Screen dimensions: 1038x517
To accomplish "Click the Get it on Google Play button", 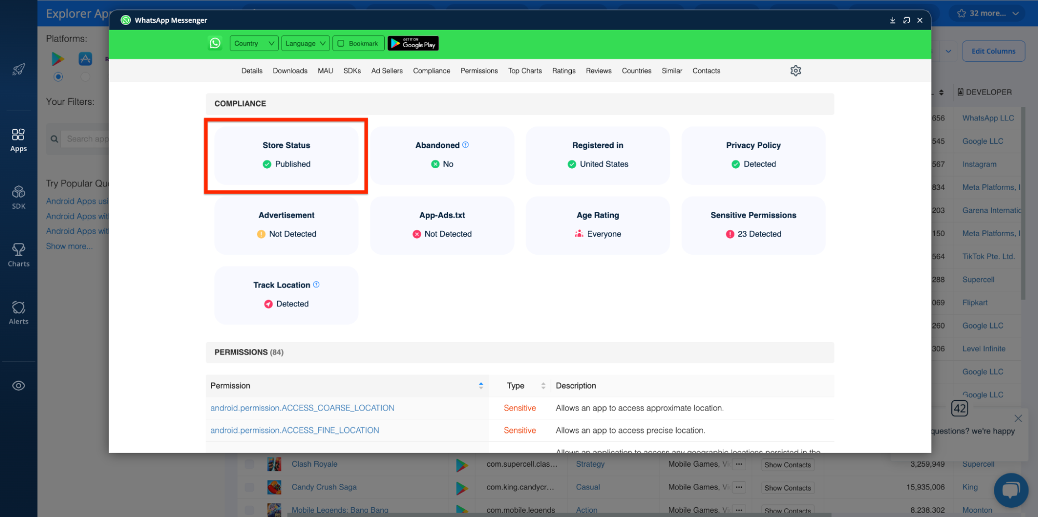I will pyautogui.click(x=413, y=44).
